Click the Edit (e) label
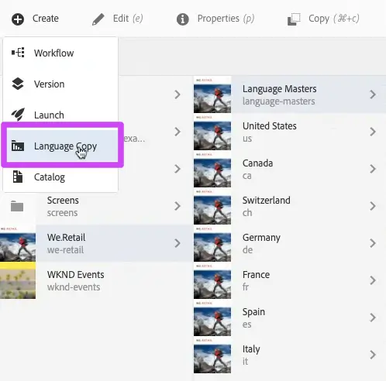Viewport: 386px width, 381px height. [x=128, y=19]
